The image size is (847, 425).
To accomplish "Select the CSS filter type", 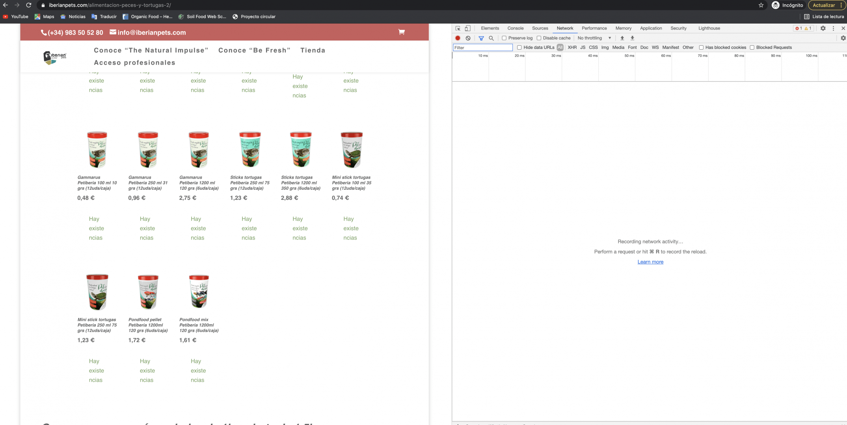I will point(593,48).
